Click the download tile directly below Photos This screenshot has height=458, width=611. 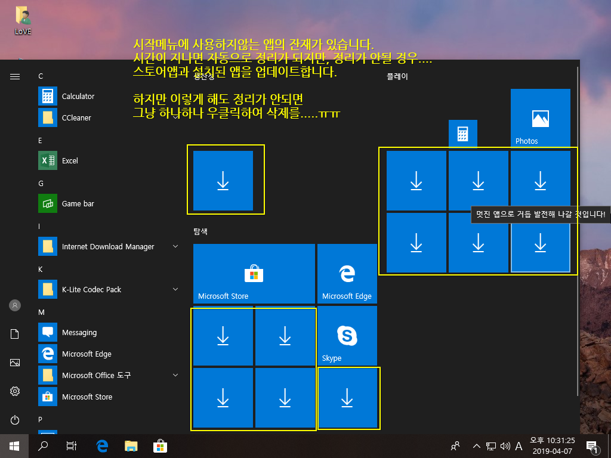541,181
